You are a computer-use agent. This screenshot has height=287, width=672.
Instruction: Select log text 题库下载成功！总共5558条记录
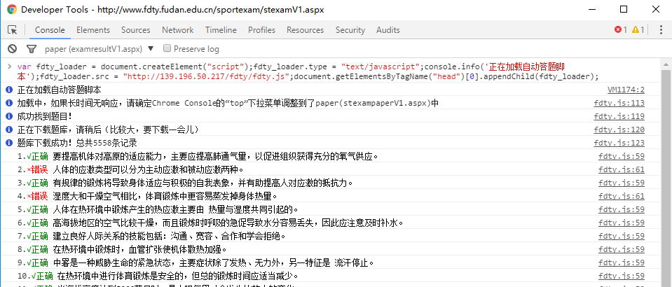[x=77, y=143]
